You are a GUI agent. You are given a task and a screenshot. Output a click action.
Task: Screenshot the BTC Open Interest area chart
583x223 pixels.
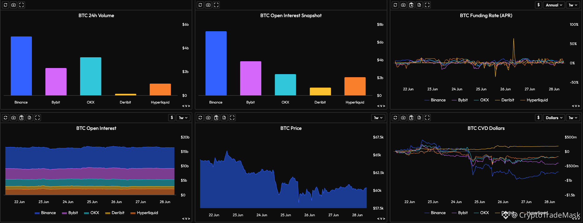pyautogui.click(x=13, y=118)
